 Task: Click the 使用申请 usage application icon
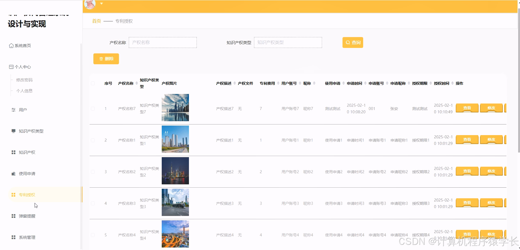pos(13,173)
